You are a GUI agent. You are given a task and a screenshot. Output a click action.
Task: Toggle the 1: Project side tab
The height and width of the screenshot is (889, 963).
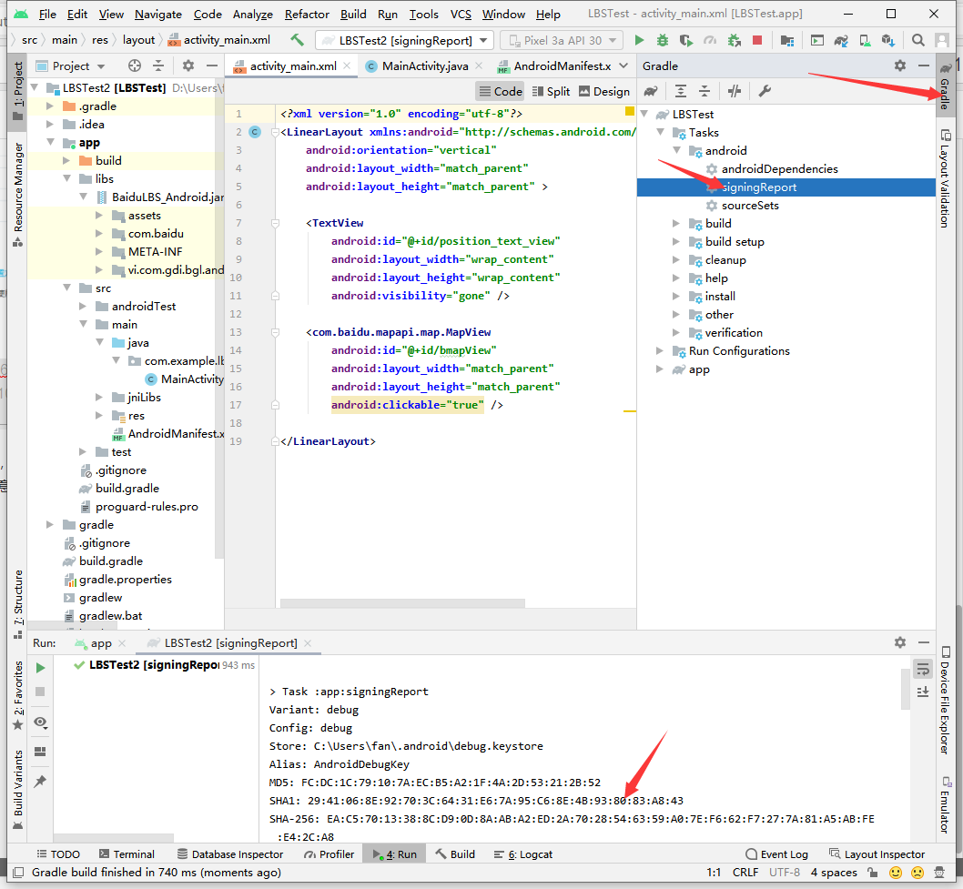coord(18,91)
